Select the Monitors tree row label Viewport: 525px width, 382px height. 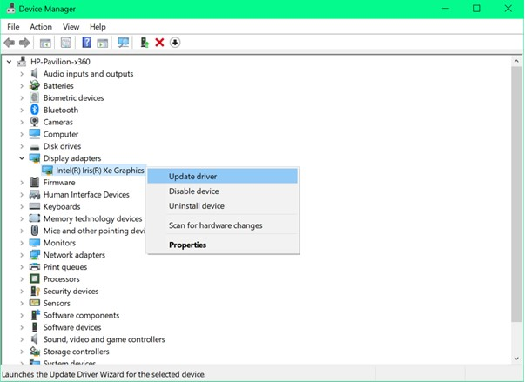(x=59, y=243)
